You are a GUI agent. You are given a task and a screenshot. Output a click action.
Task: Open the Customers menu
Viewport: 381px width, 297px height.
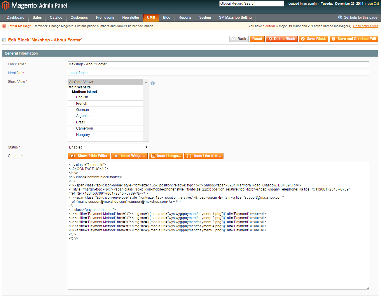pos(79,18)
